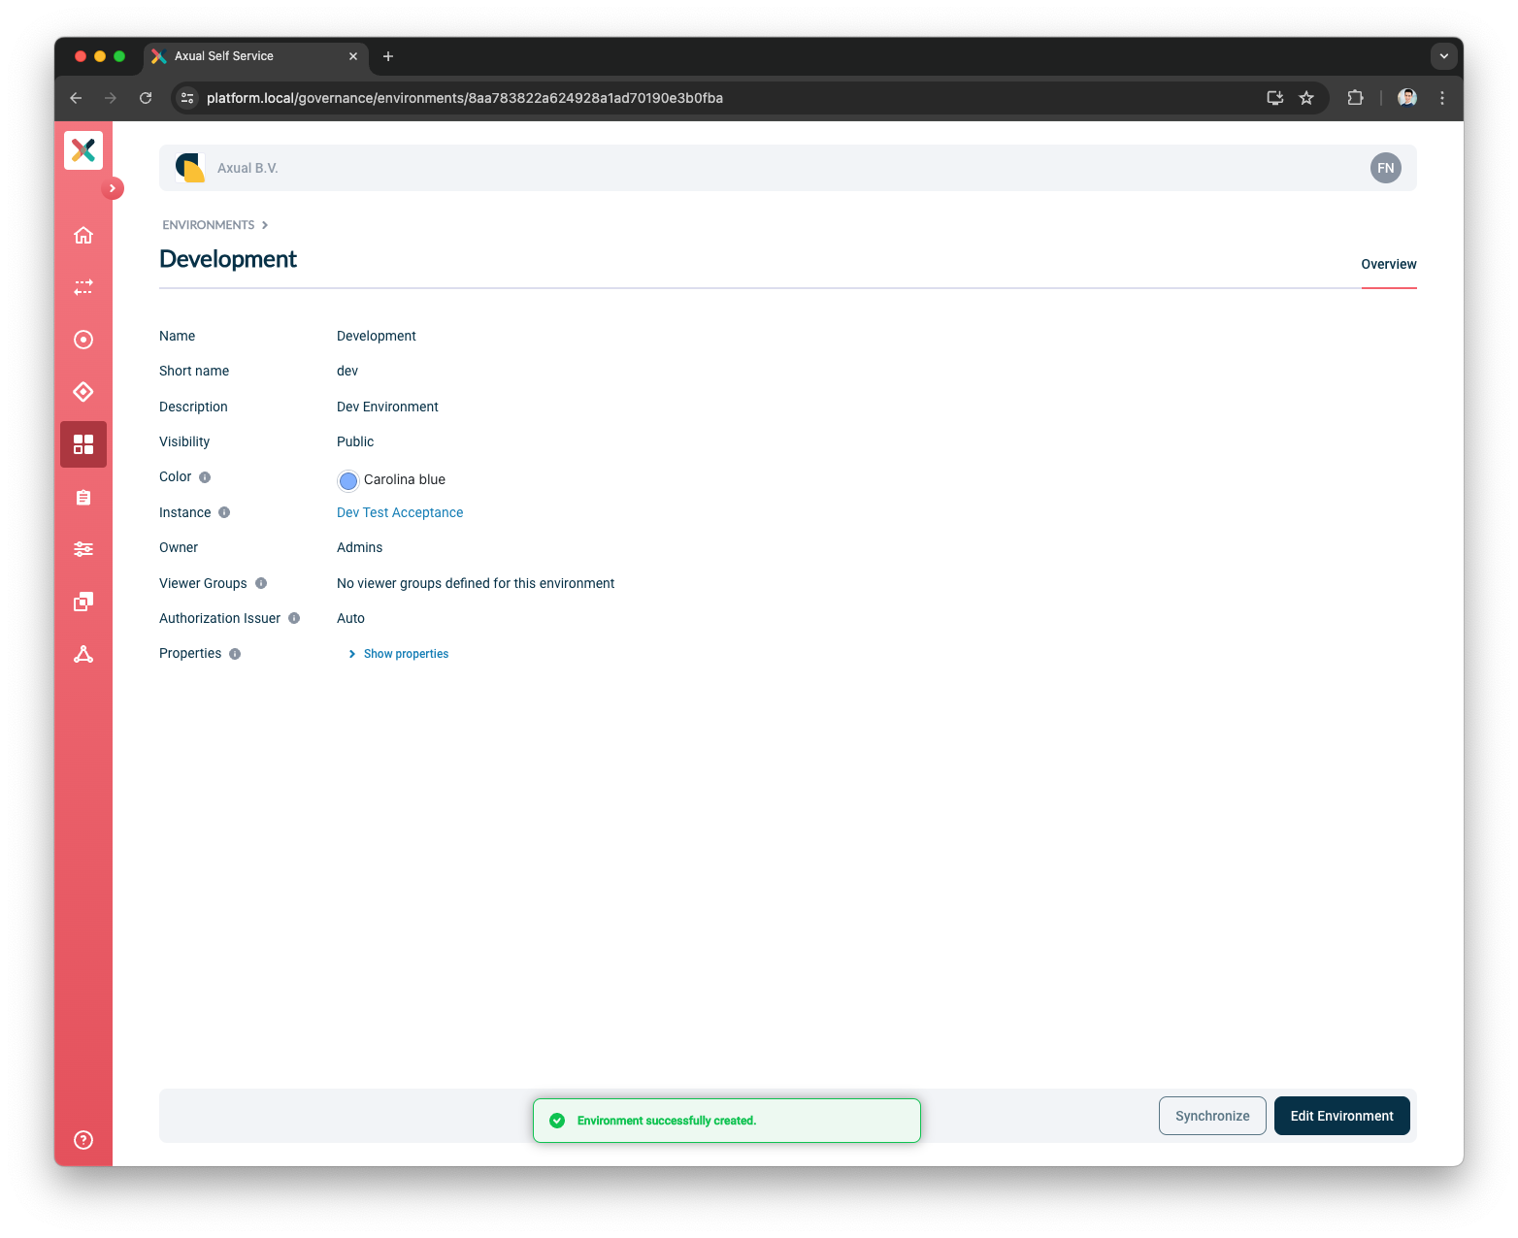Select the instances copy icon
This screenshot has width=1518, height=1238.
coord(82,602)
